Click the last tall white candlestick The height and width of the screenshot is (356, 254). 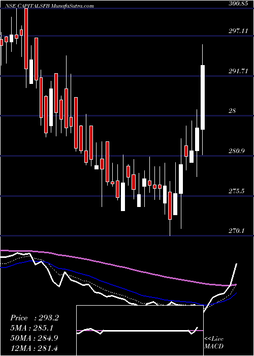point(203,98)
